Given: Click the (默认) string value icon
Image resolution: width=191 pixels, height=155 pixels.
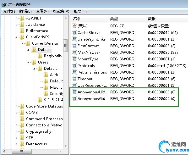Looking at the screenshot, I should [x=74, y=26].
